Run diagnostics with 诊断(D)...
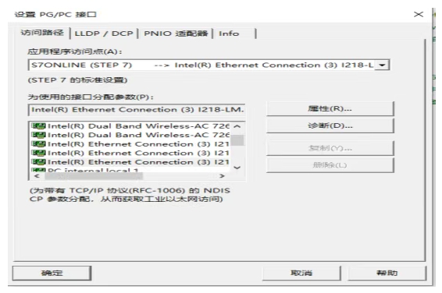The height and width of the screenshot is (293, 442). (330, 125)
